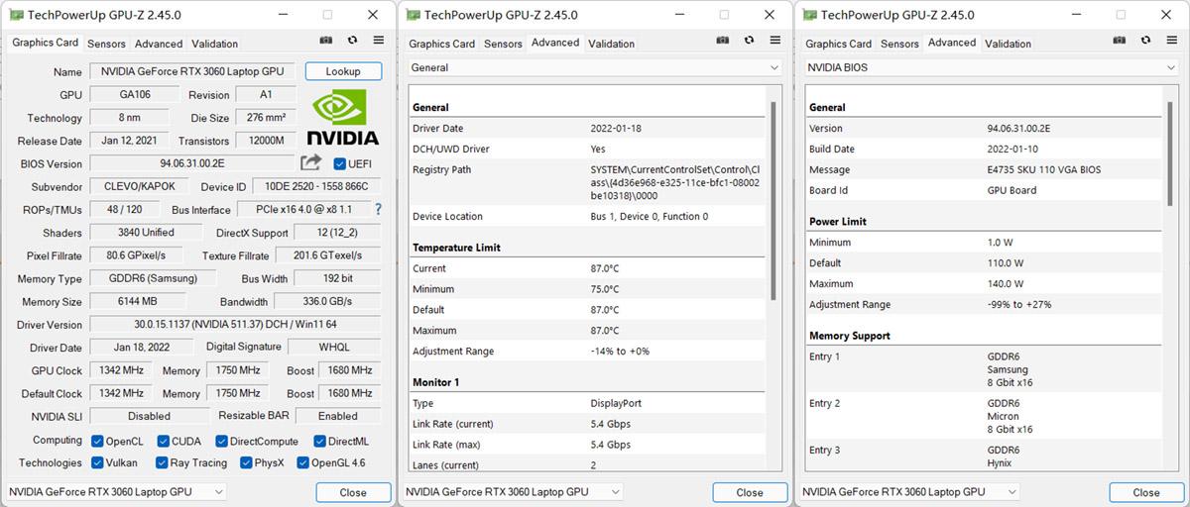Screen dimensions: 1190x507
Task: Toggle the CUDA checkbox
Action: pyautogui.click(x=162, y=442)
